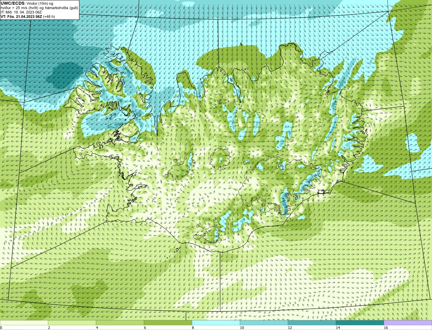Click the 14–16 m/s dark teal legend swatch
This screenshot has height=330, width=432.
pos(360,323)
